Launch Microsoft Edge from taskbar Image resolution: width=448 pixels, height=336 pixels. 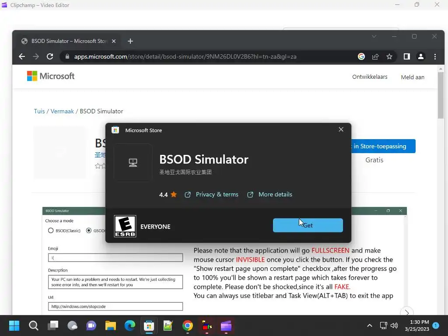pos(129,325)
